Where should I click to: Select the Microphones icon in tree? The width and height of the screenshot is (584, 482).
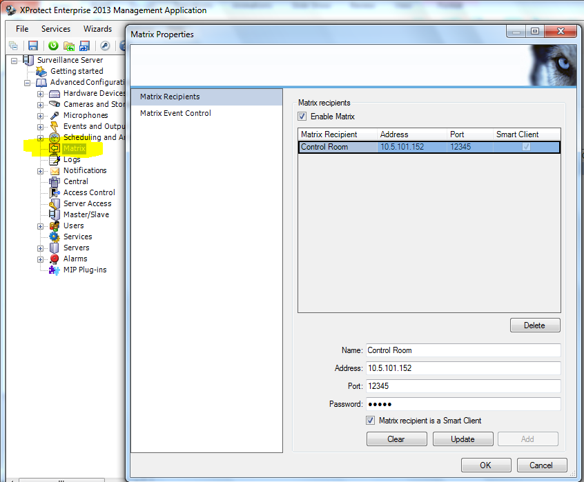[x=54, y=115]
